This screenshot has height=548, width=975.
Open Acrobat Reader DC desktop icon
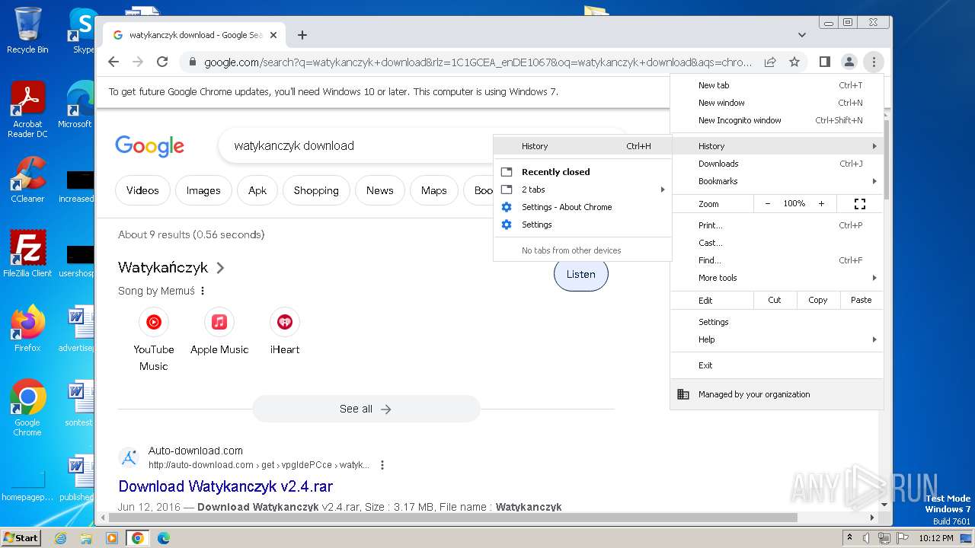click(27, 110)
